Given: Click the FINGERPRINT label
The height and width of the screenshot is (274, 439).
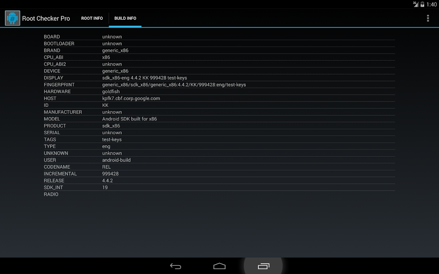Looking at the screenshot, I should pyautogui.click(x=59, y=85).
